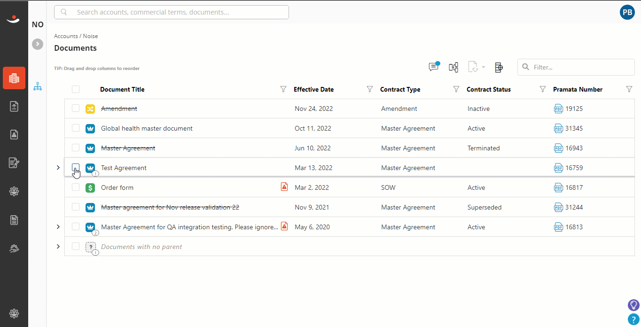The image size is (641, 327).
Task: Select the terminated Master Agreement checkbox
Action: (76, 148)
